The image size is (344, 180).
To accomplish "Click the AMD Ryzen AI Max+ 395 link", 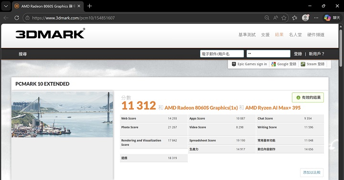I will point(273,108).
